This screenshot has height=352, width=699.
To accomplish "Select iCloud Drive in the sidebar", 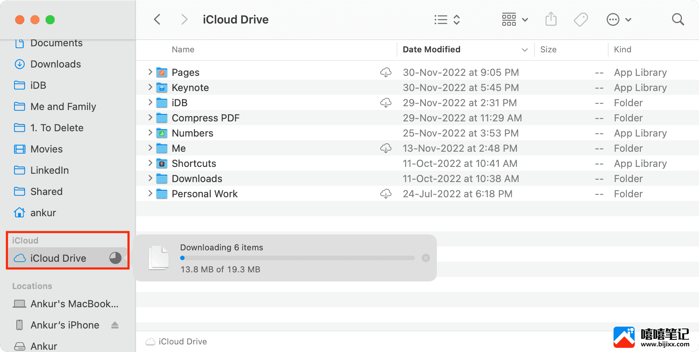I will tap(67, 258).
